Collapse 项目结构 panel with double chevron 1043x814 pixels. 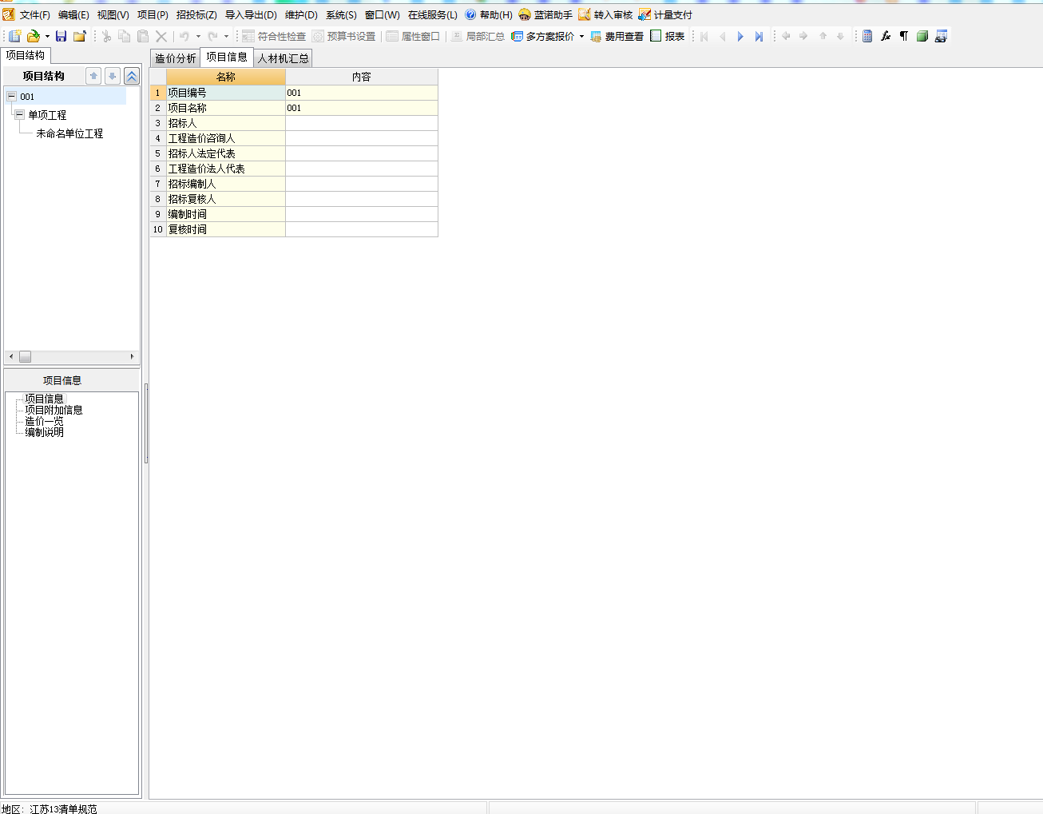[132, 76]
